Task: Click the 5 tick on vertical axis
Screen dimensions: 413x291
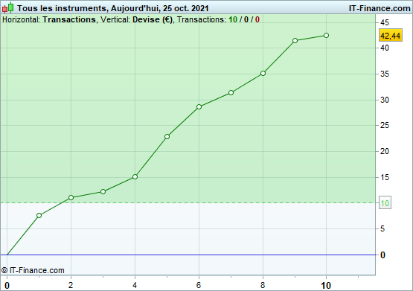Action: 382,228
